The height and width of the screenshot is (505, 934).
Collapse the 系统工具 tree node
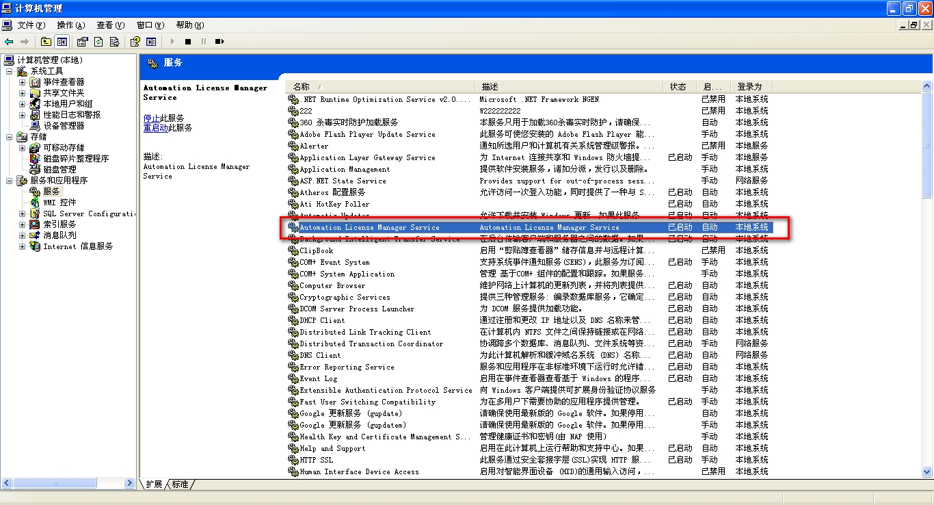(x=10, y=71)
